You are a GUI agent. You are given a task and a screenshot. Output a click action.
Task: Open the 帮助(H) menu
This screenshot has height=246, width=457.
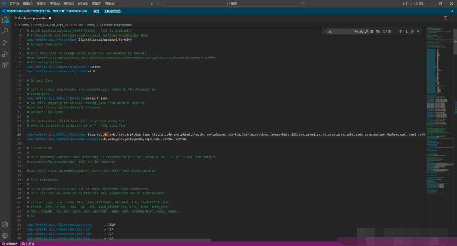point(110,4)
